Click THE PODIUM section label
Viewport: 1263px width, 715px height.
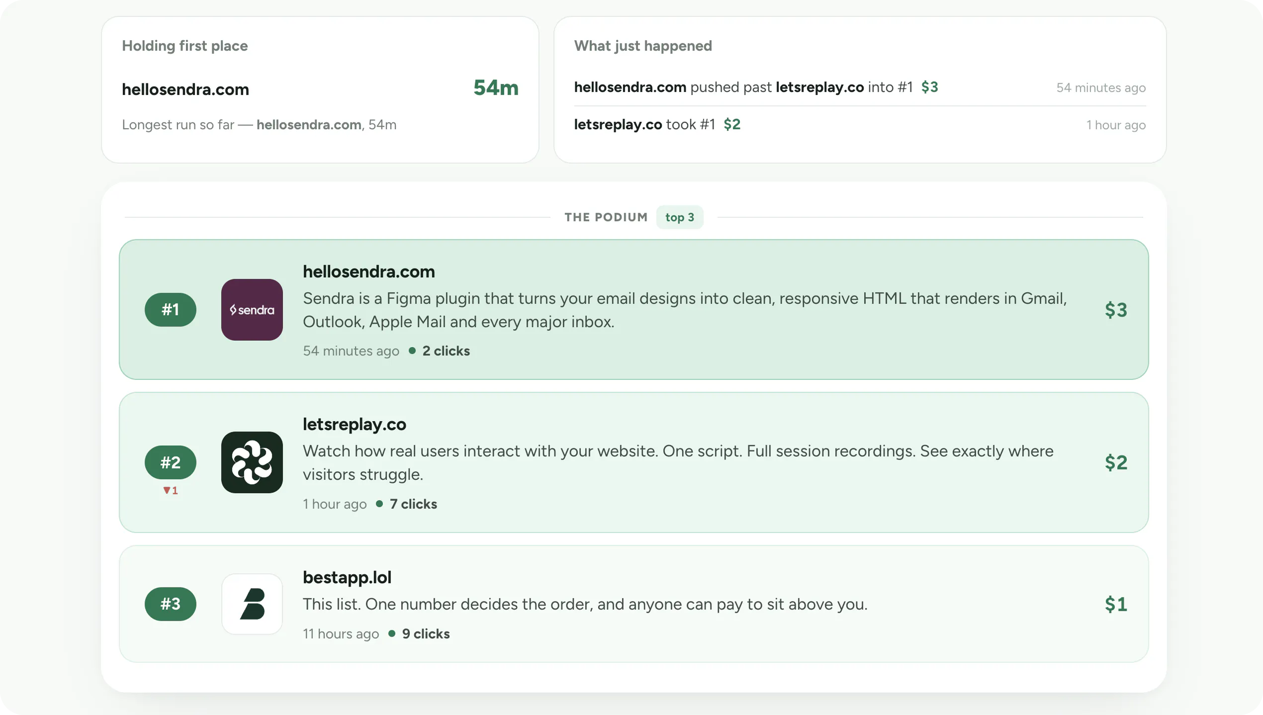pos(606,217)
